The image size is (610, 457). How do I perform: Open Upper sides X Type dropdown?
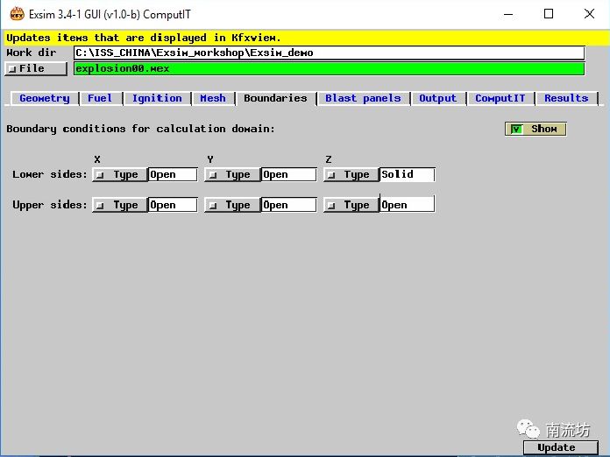[119, 205]
